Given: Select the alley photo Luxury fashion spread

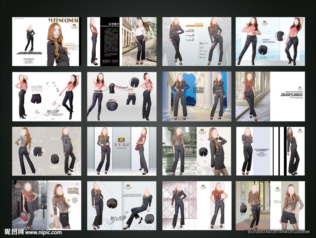Looking at the screenshot, I should (47, 205).
